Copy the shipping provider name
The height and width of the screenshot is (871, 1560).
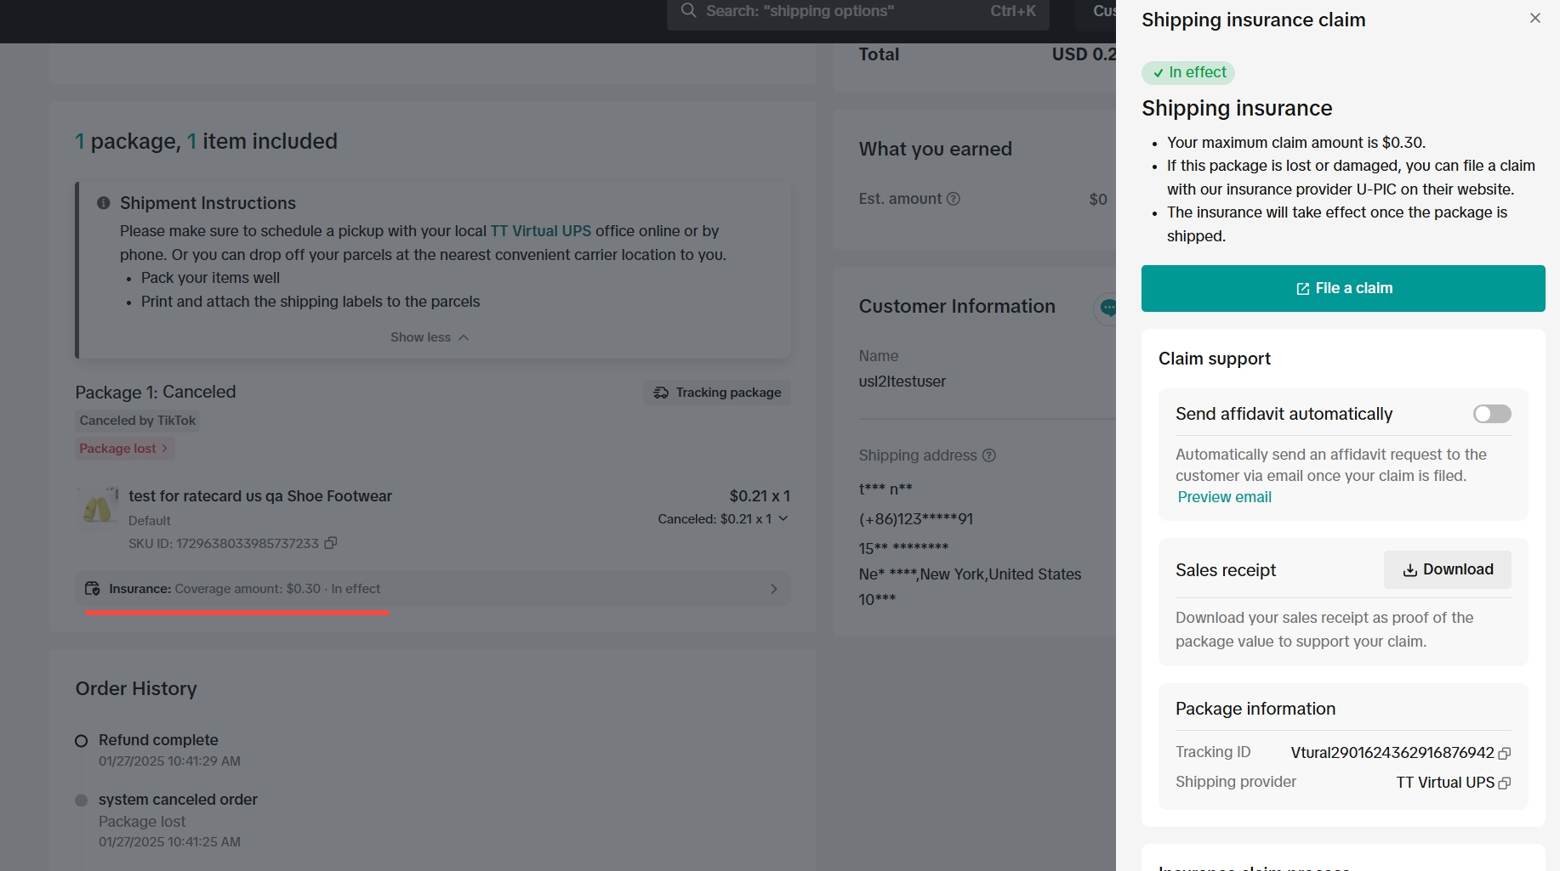[1505, 783]
